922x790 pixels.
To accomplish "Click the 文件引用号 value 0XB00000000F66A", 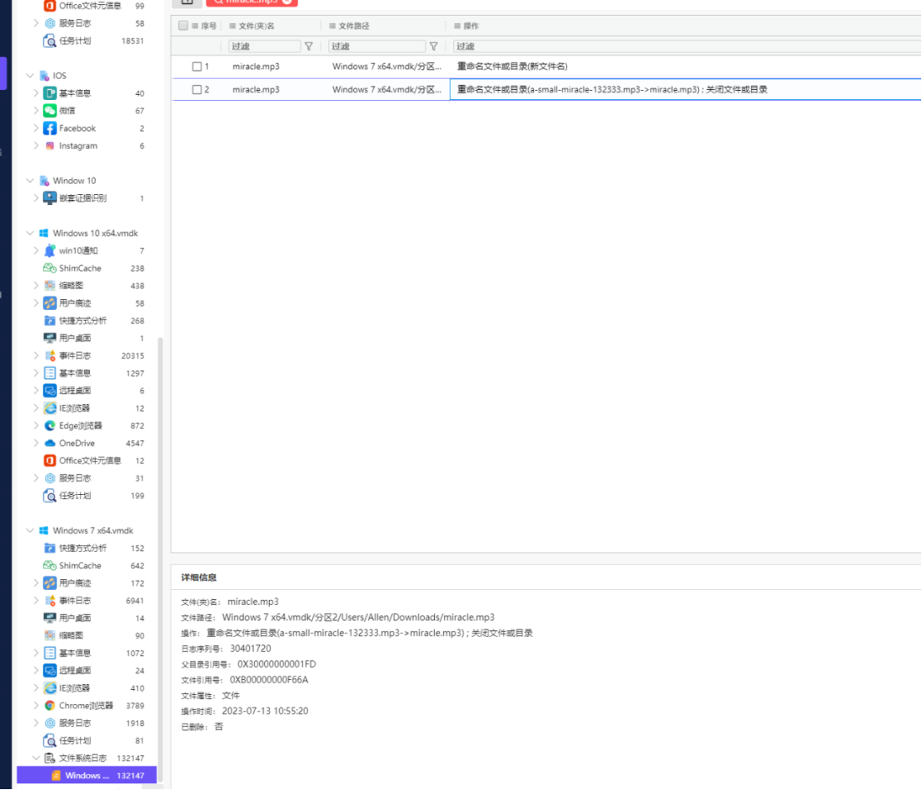I will click(269, 679).
